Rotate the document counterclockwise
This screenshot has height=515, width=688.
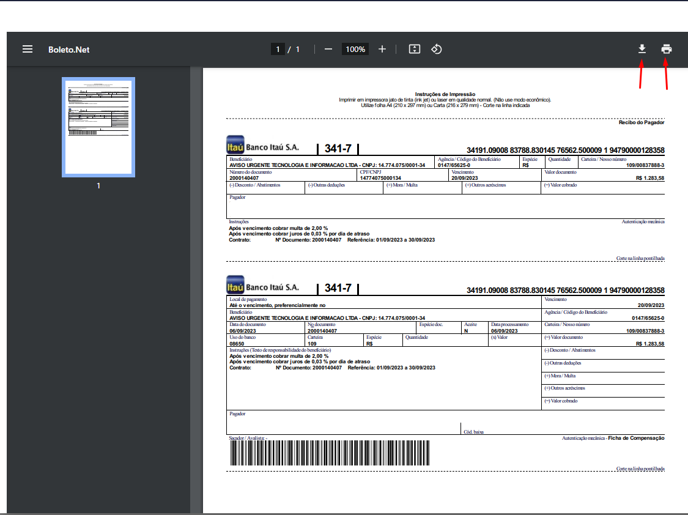(437, 50)
